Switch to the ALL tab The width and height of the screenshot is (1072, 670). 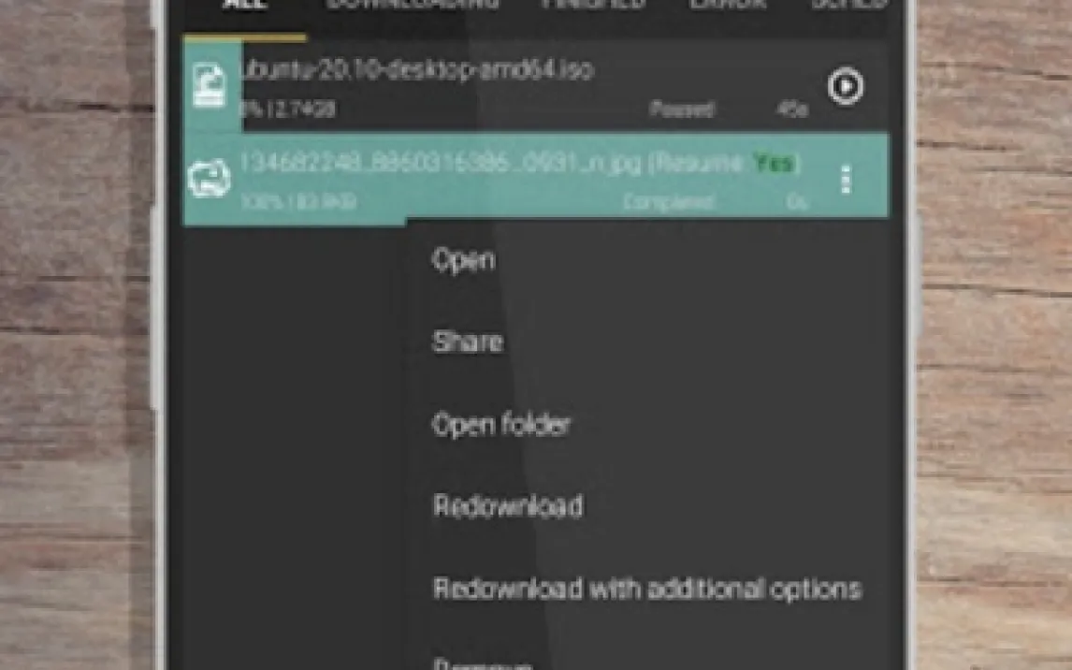[x=245, y=4]
